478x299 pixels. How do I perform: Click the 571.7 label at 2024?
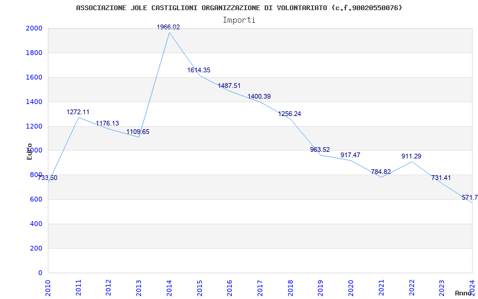click(470, 198)
